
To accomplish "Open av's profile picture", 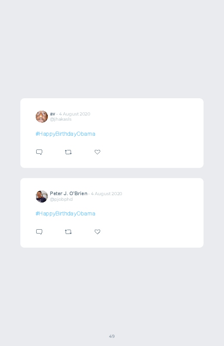I will [42, 117].
